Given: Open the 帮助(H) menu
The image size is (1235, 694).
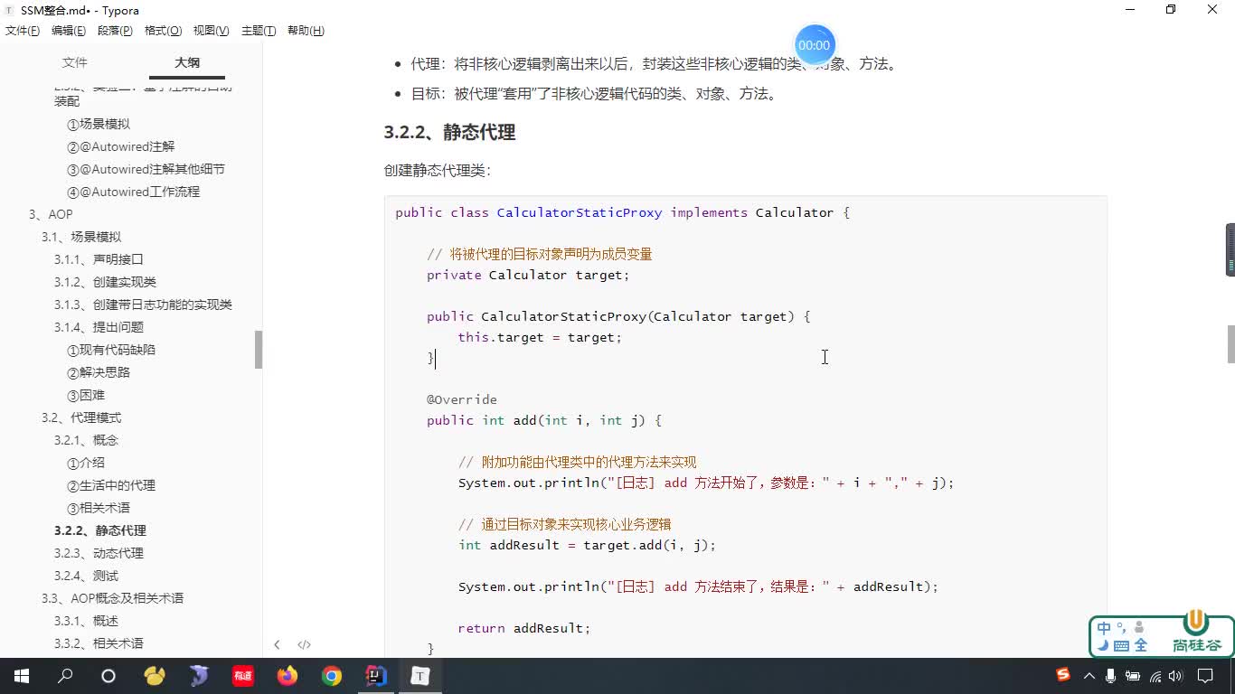Looking at the screenshot, I should click(306, 31).
